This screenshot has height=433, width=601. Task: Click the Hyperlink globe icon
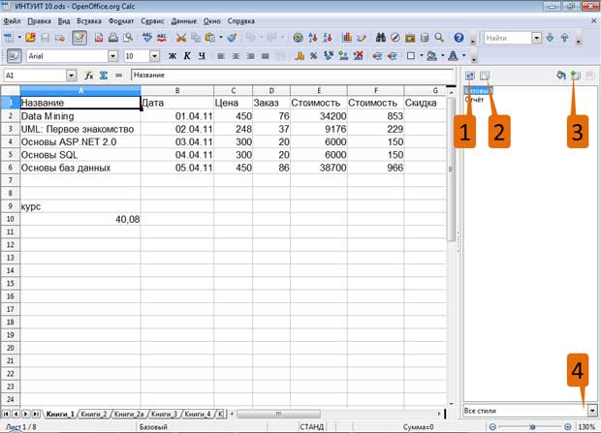pos(298,38)
